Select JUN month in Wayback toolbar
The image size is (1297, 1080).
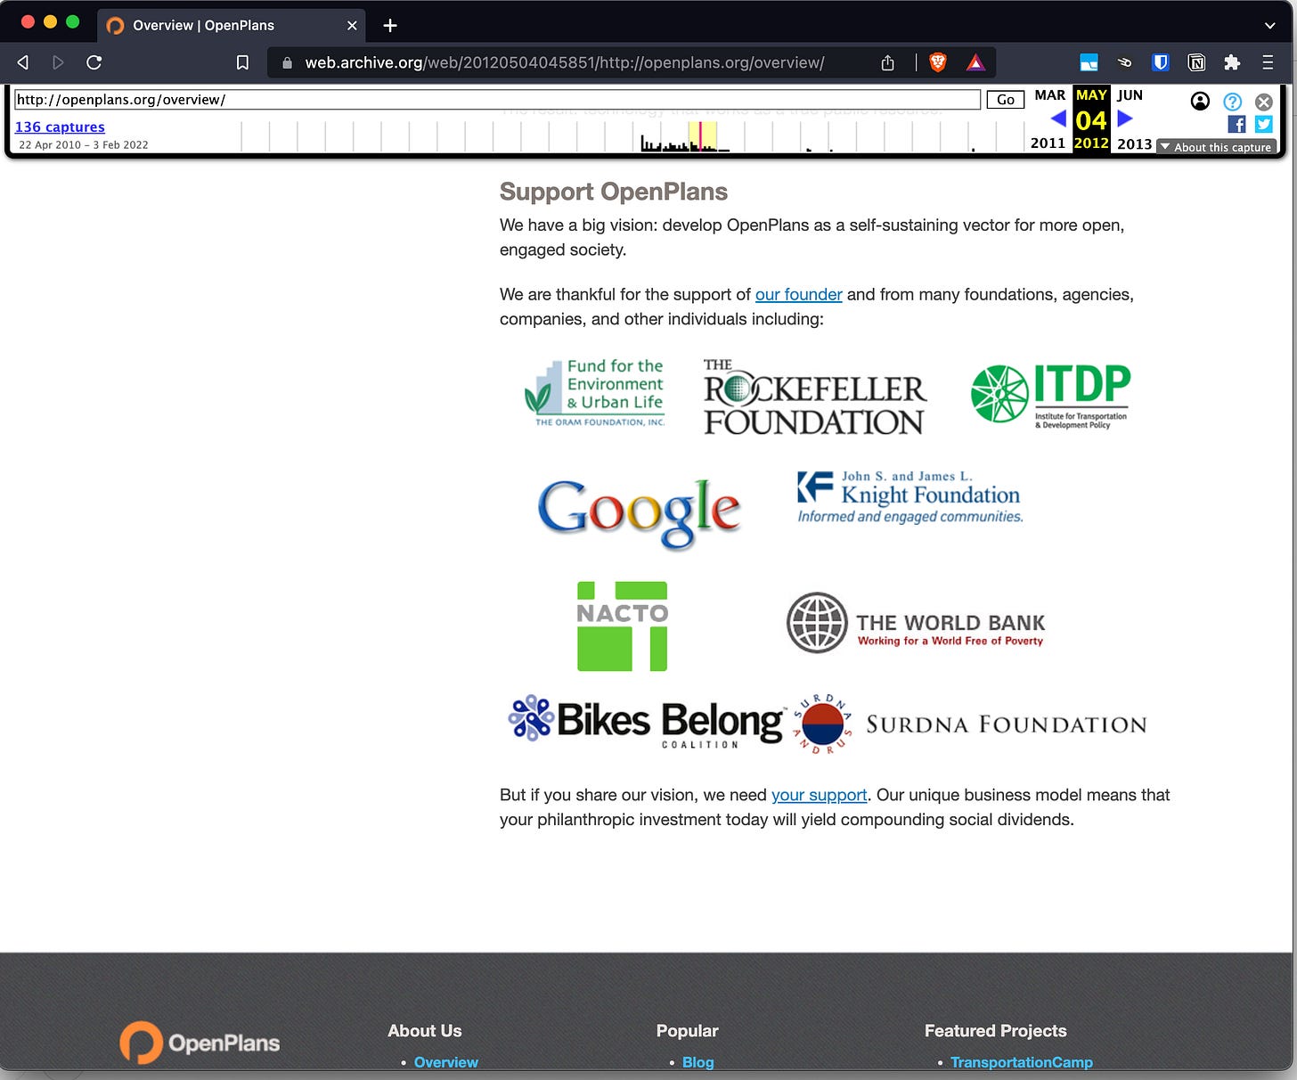1130,95
